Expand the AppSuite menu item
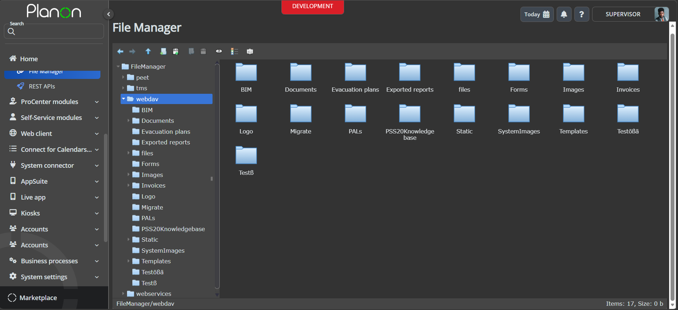This screenshot has height=310, width=678. pyautogui.click(x=54, y=182)
